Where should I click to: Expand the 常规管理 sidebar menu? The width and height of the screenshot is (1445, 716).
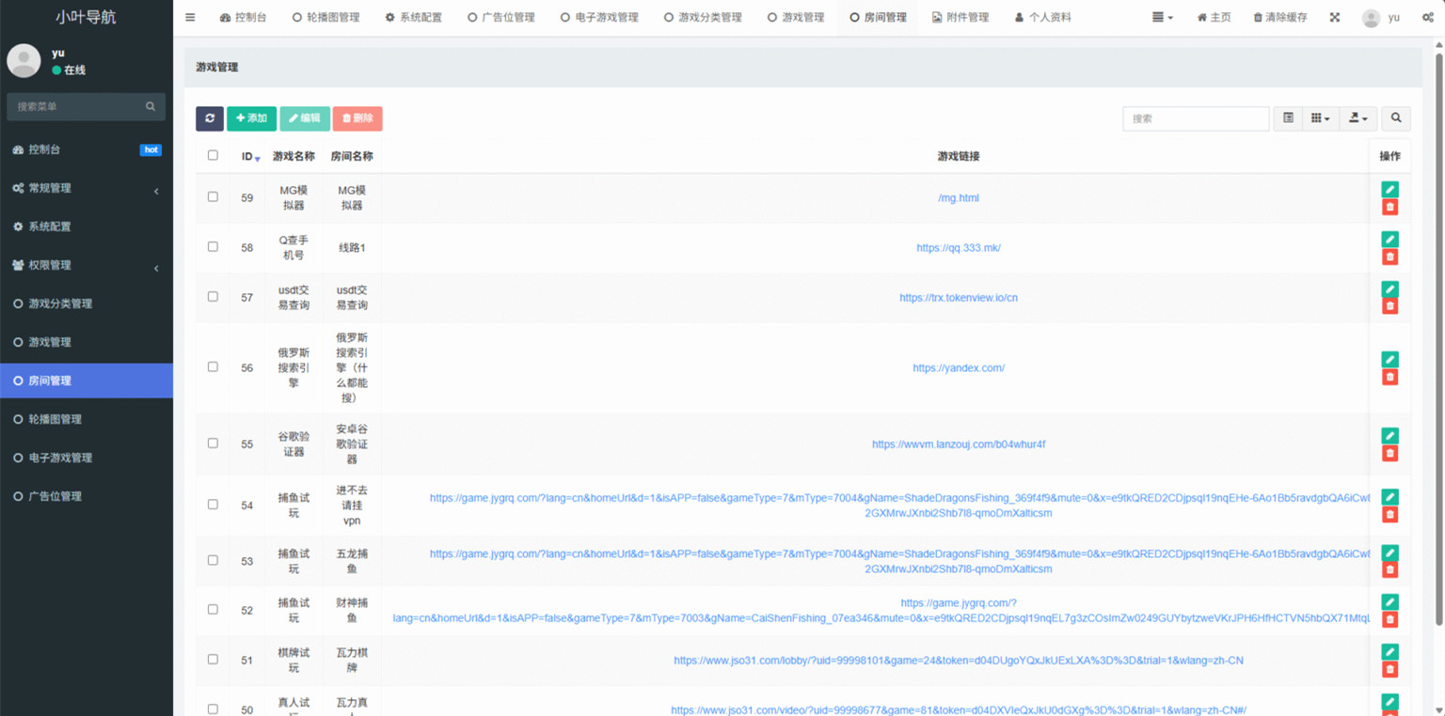[x=86, y=188]
